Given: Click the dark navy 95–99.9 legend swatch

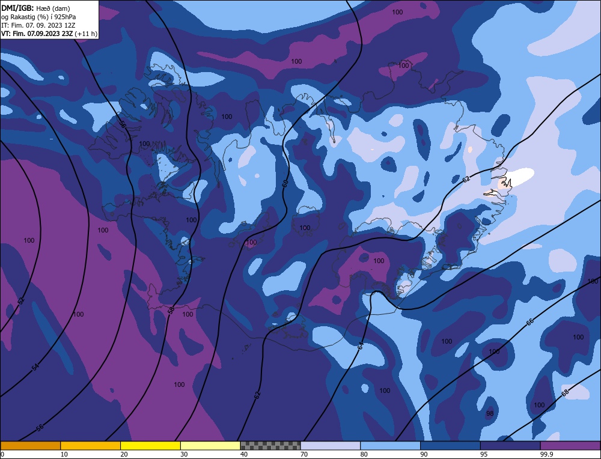Looking at the screenshot, I should 510,446.
